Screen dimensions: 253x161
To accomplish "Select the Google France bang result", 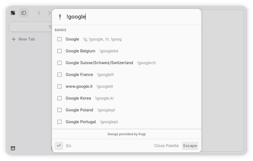I will pos(127,75).
